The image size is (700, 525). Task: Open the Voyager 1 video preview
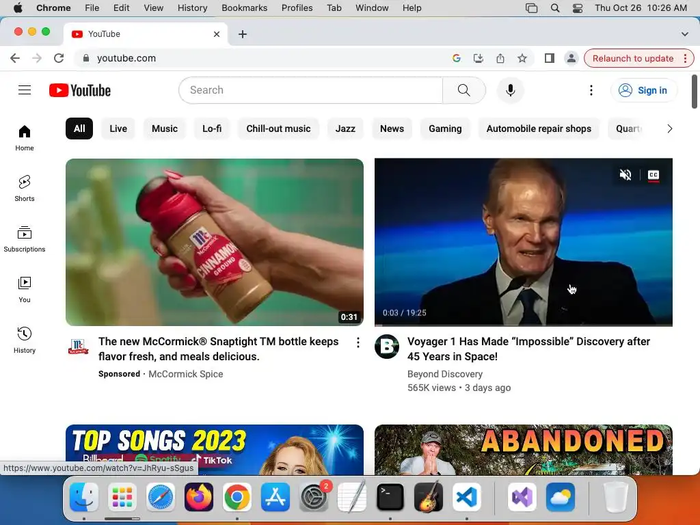click(x=524, y=242)
